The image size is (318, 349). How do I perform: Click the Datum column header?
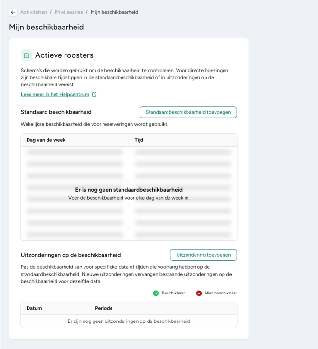(x=34, y=308)
